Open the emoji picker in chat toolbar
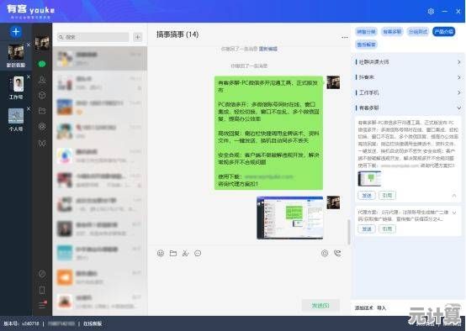The height and width of the screenshot is (331, 466). click(161, 253)
